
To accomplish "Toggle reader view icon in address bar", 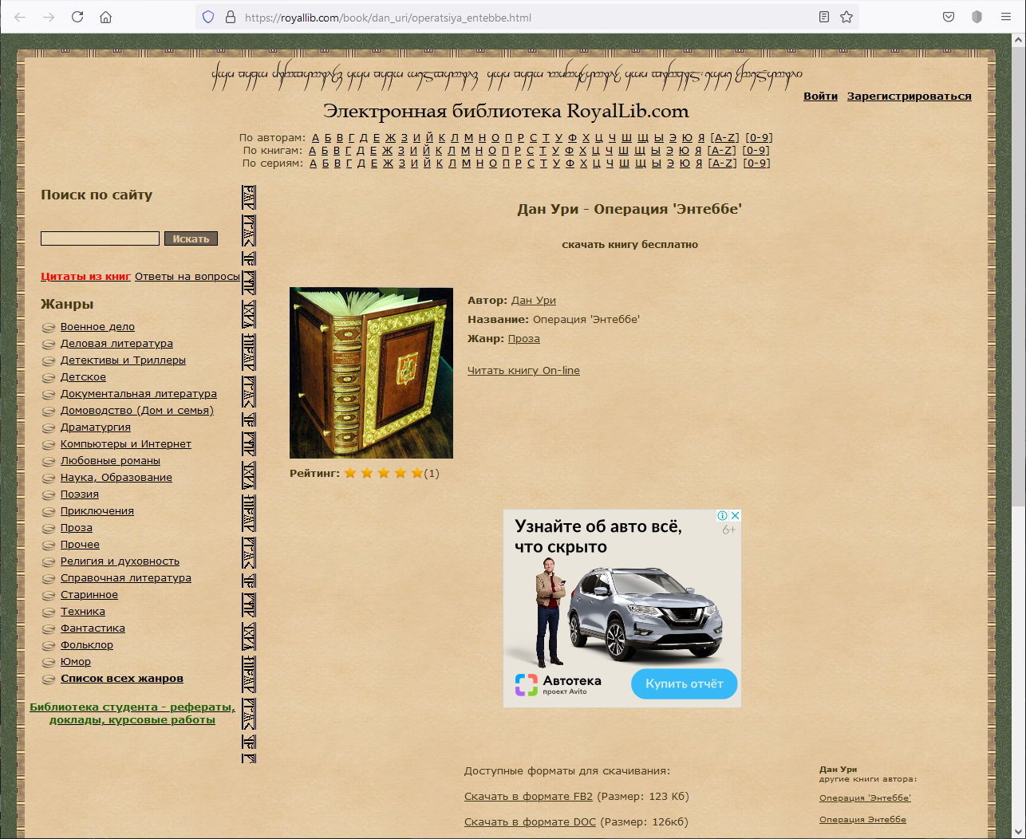I will pyautogui.click(x=824, y=17).
